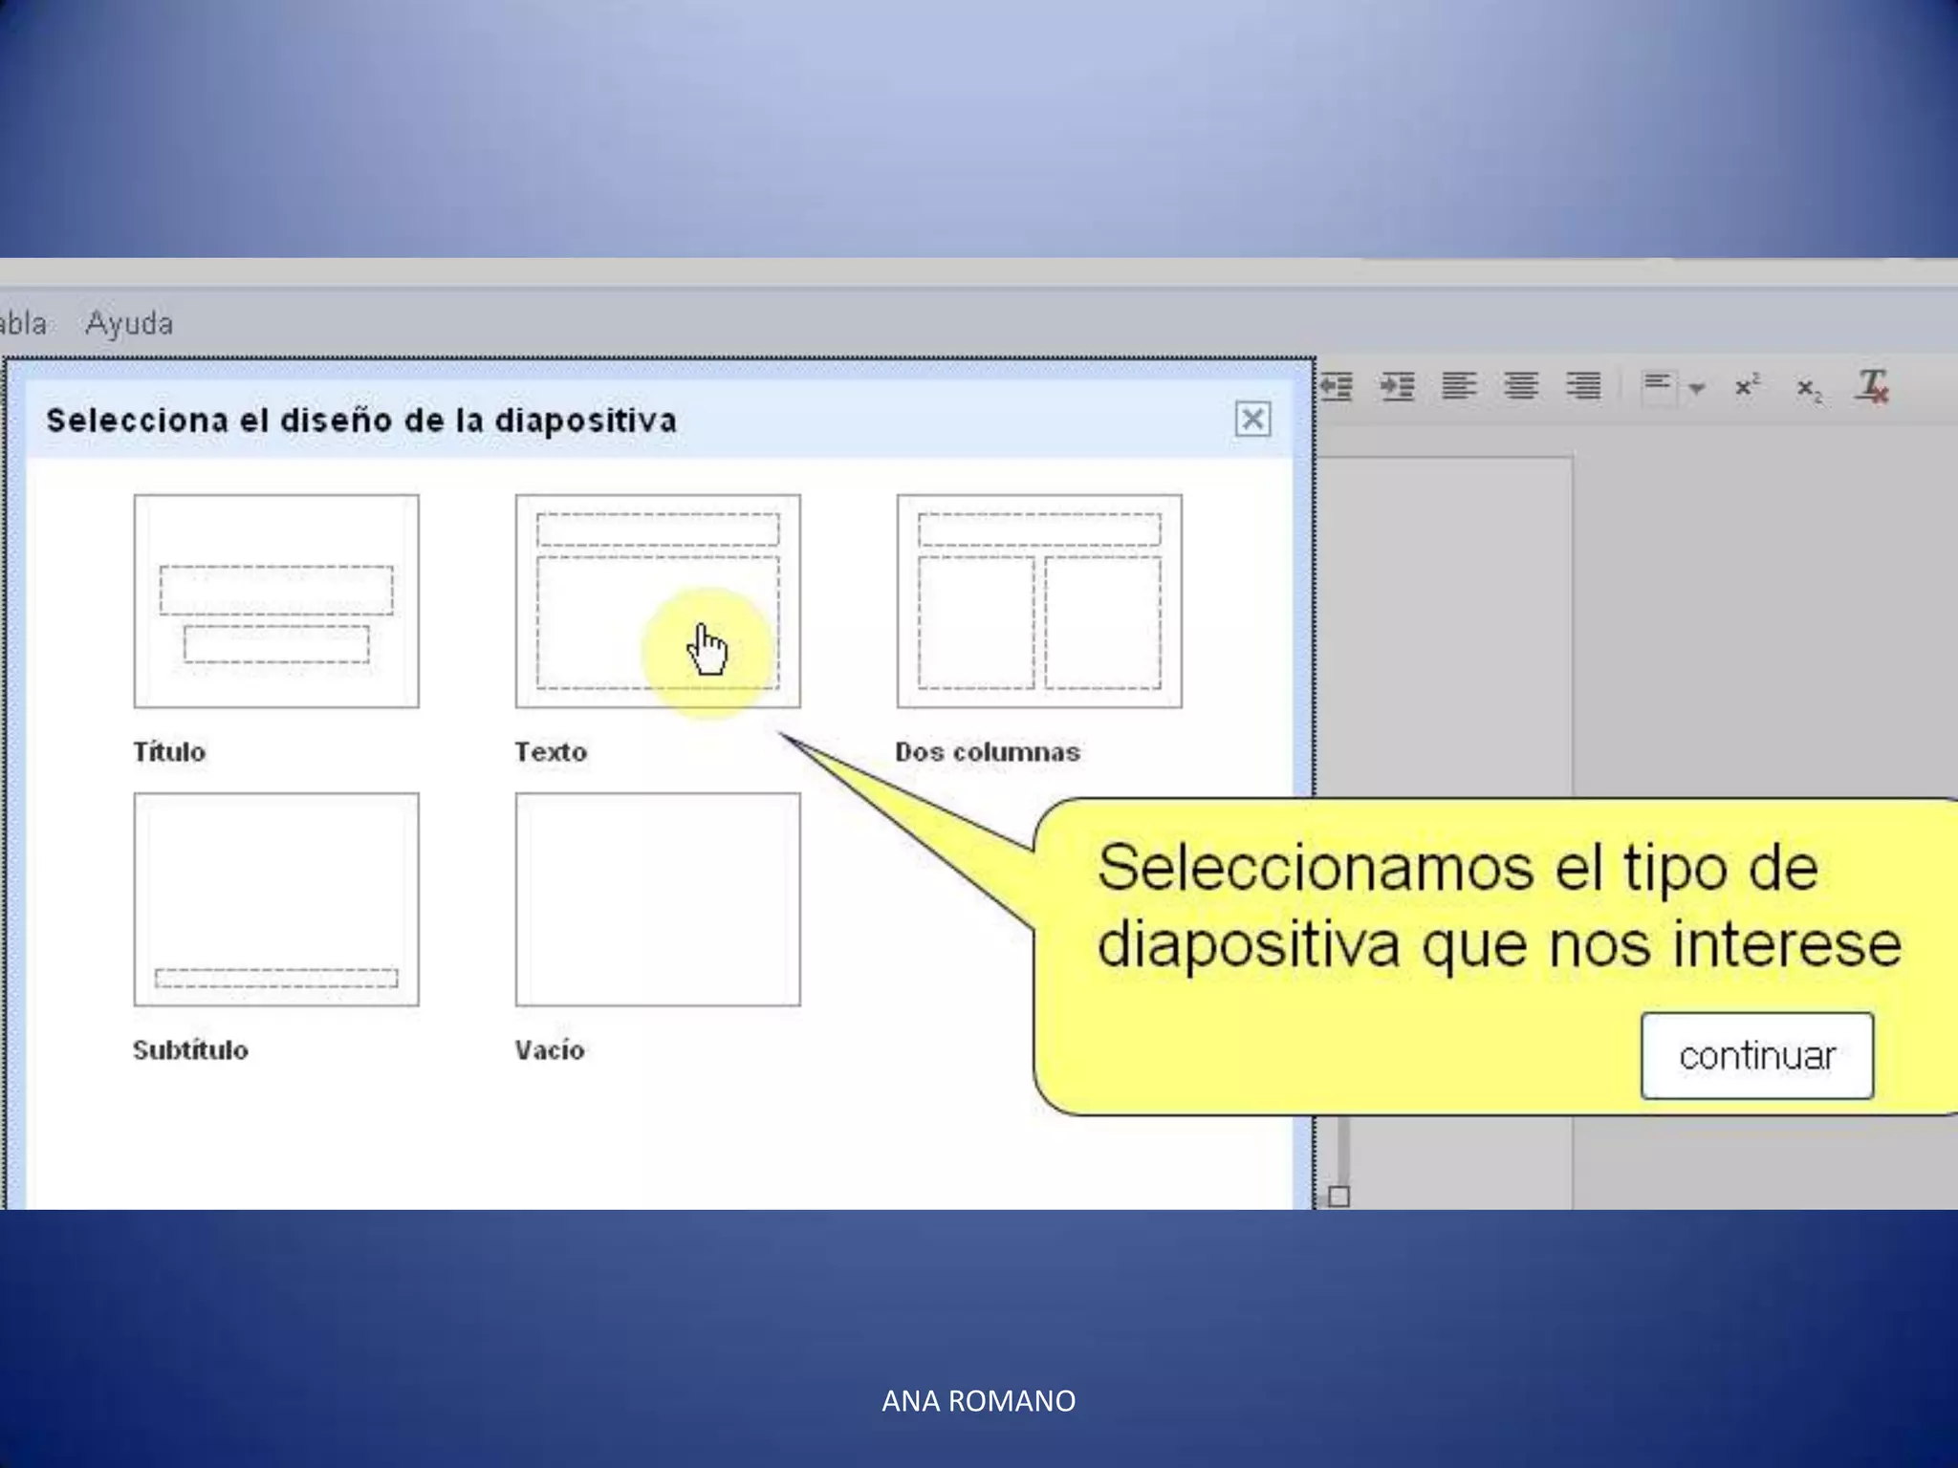Viewport: 1958px width, 1468px height.
Task: Open the partially visible Tabla menu
Action: [23, 323]
